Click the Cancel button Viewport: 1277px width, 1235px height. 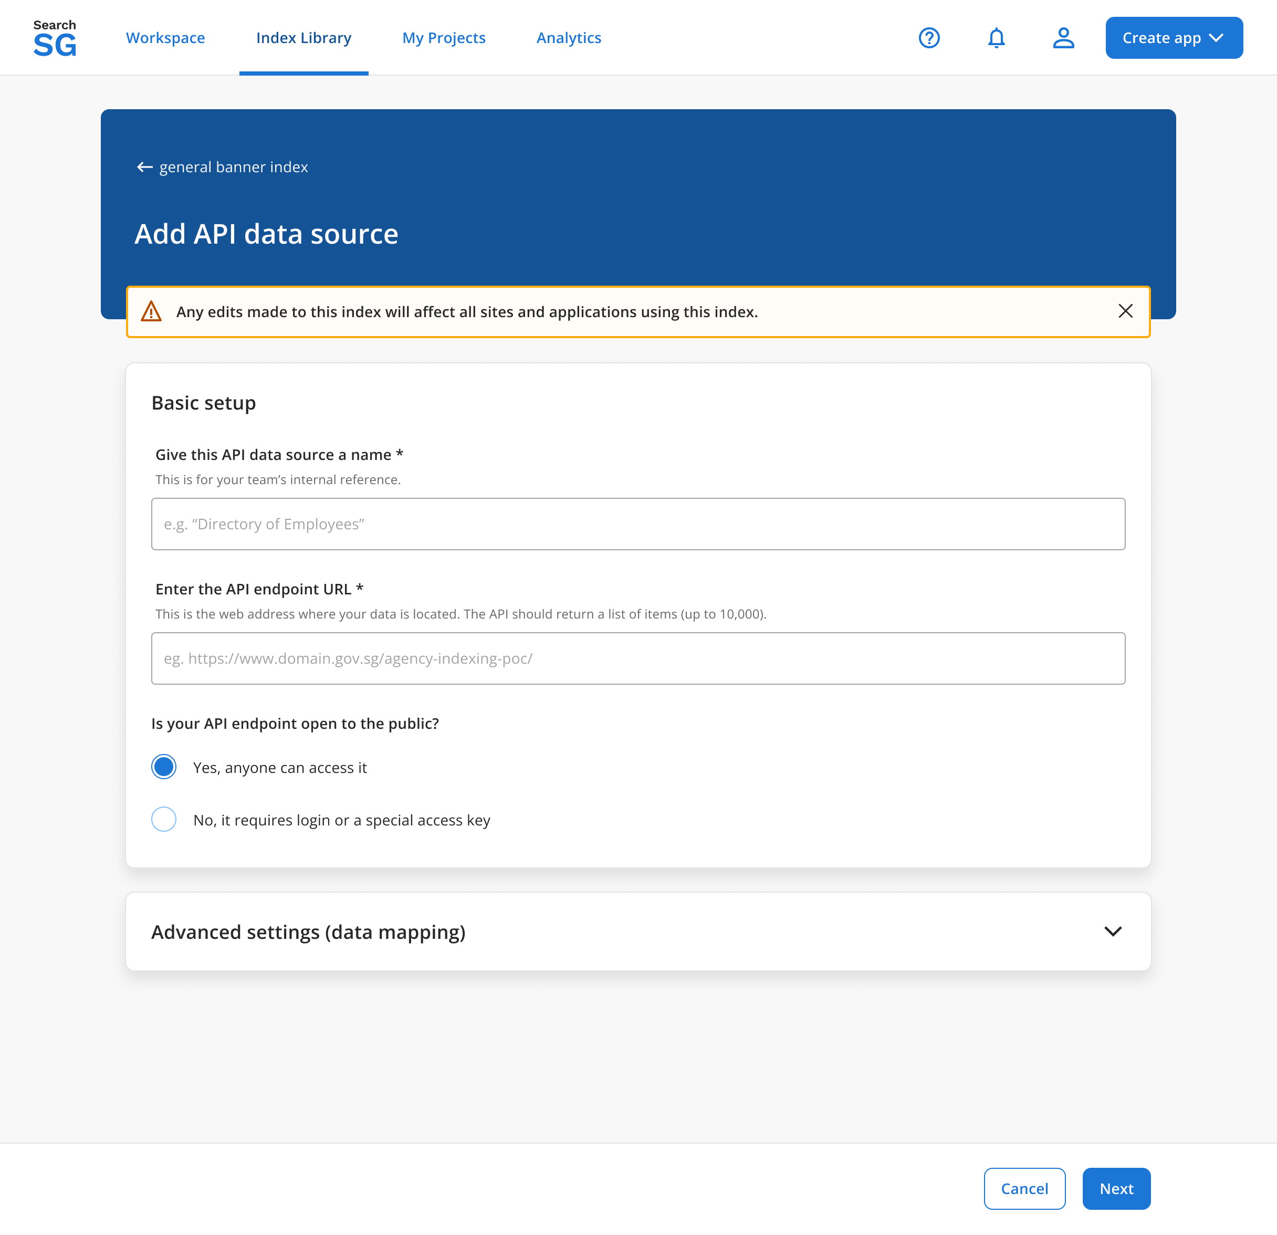click(x=1024, y=1189)
